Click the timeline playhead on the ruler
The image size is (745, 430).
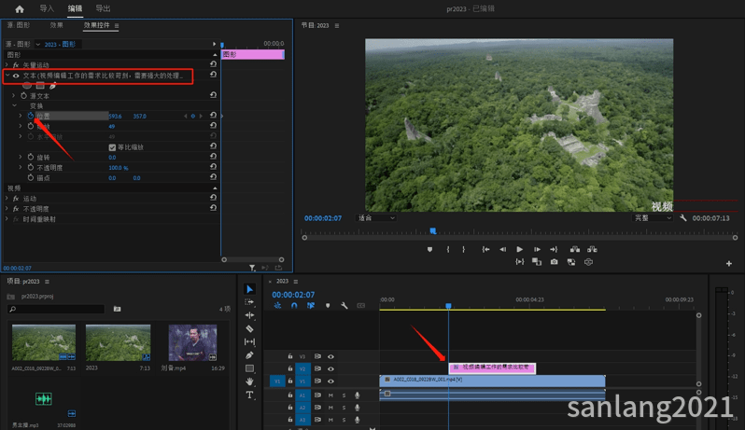tap(448, 306)
